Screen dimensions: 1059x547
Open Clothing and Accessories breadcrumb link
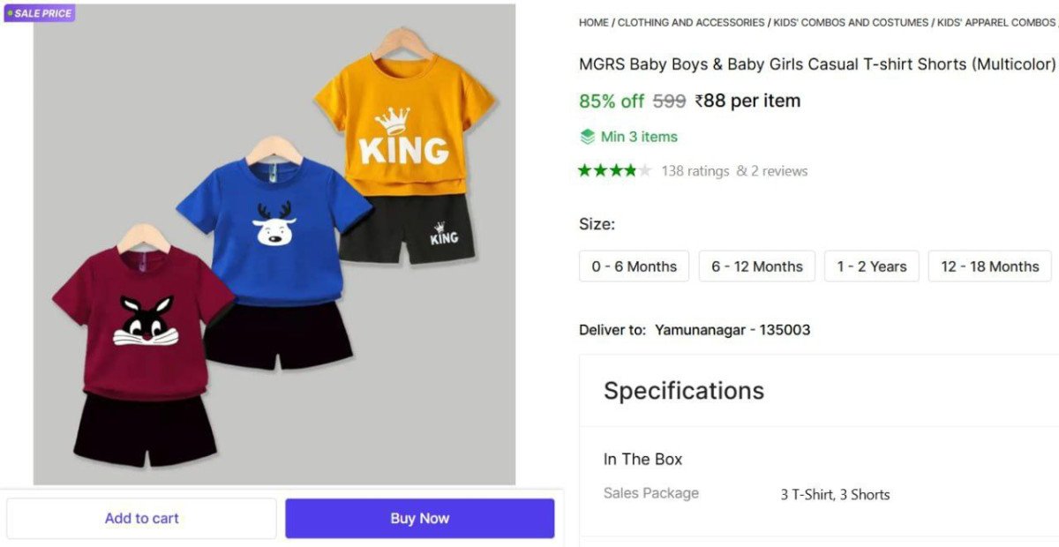690,23
